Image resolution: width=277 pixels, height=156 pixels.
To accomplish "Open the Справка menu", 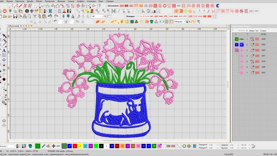I will [x=110, y=1].
